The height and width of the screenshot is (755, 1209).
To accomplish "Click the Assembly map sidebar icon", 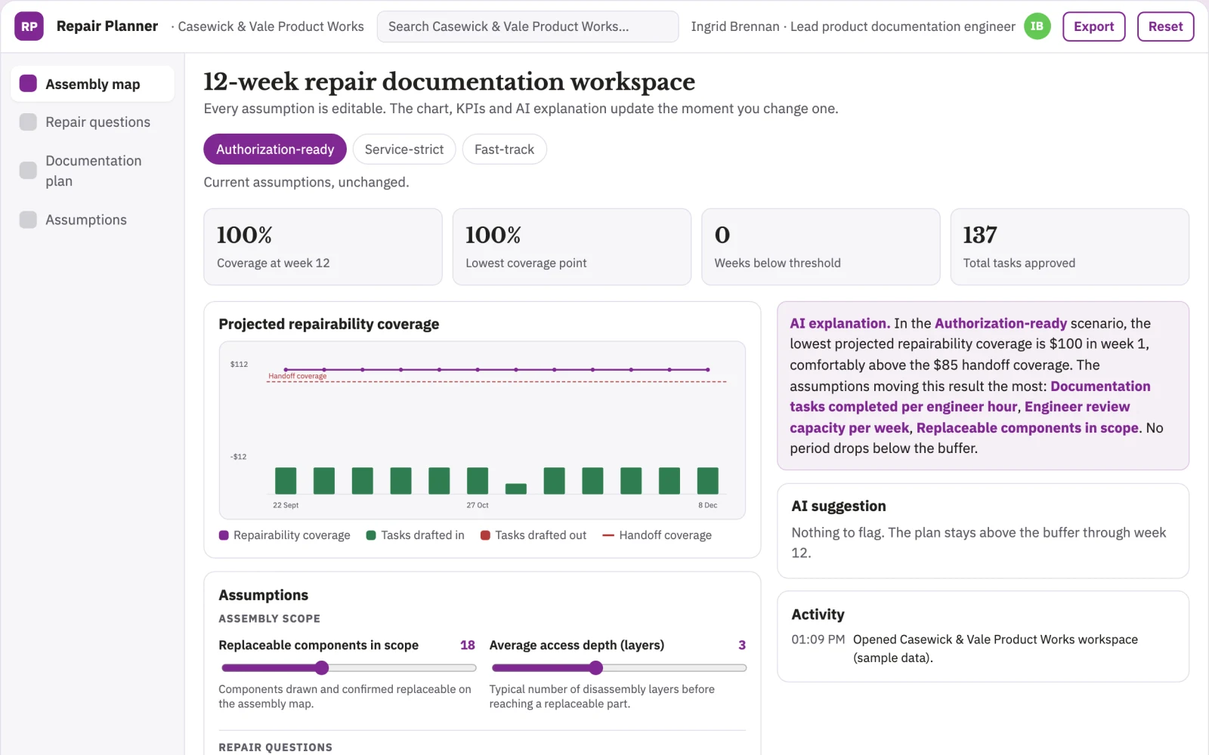I will coord(28,84).
